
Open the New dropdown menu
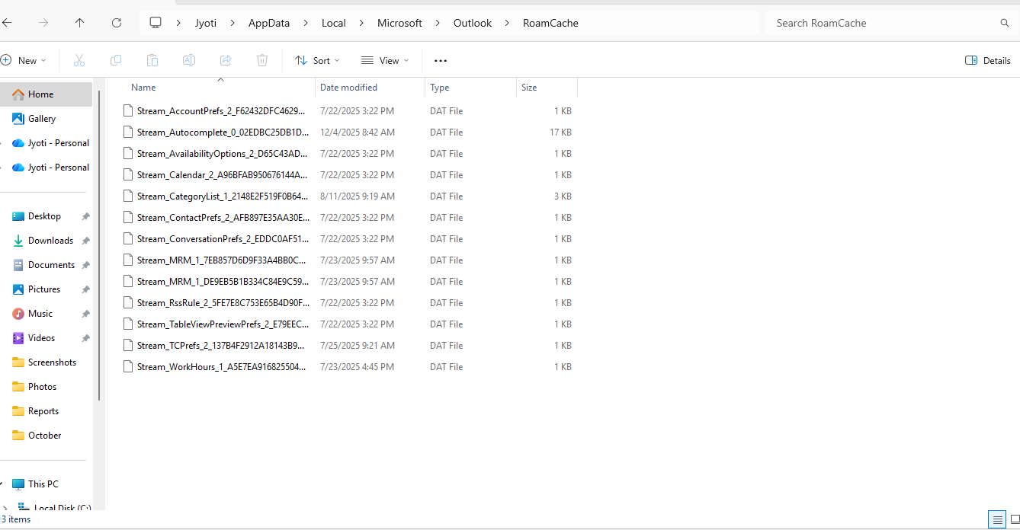[24, 60]
